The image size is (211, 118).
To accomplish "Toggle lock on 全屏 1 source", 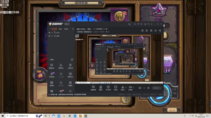I will [x=52, y=36].
